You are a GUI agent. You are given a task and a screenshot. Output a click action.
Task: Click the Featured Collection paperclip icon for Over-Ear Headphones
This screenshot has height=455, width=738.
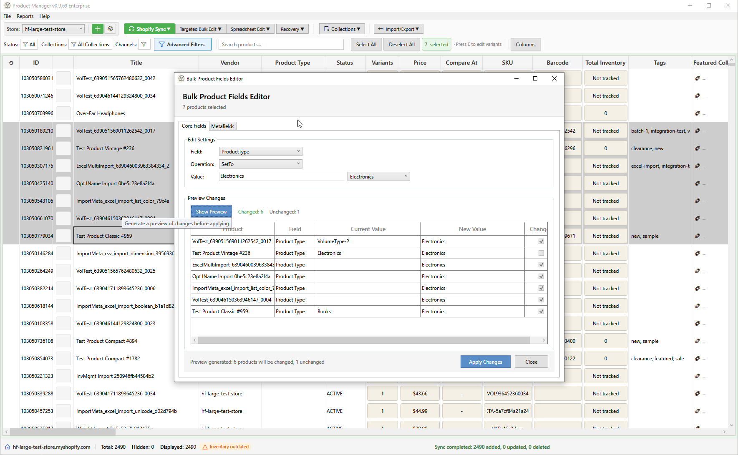click(697, 113)
